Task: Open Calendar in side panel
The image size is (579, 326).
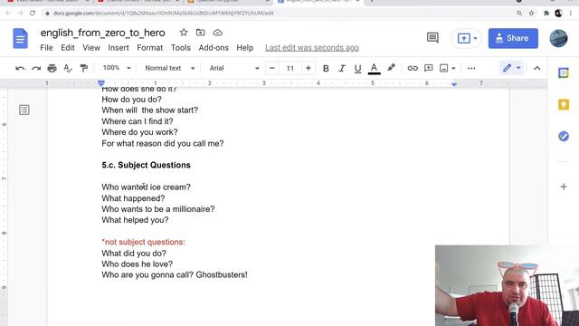Action: [563, 72]
